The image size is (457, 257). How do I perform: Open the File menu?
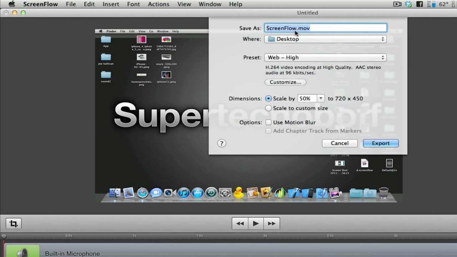(71, 4)
